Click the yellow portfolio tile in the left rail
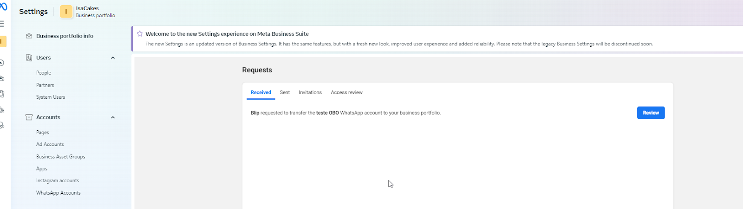Screen dimensions: 743x209 click(3, 42)
